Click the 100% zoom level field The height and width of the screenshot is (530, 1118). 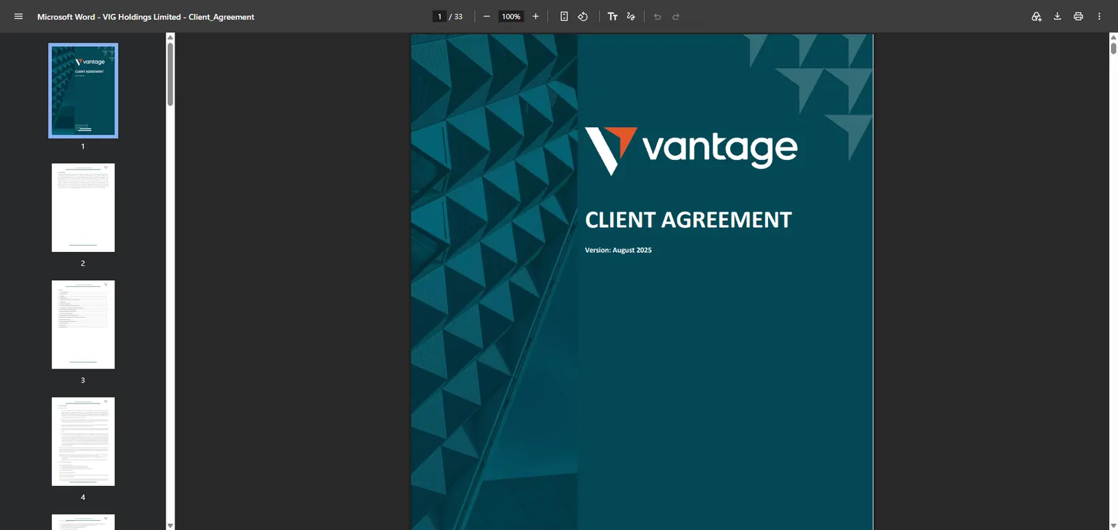(x=511, y=17)
